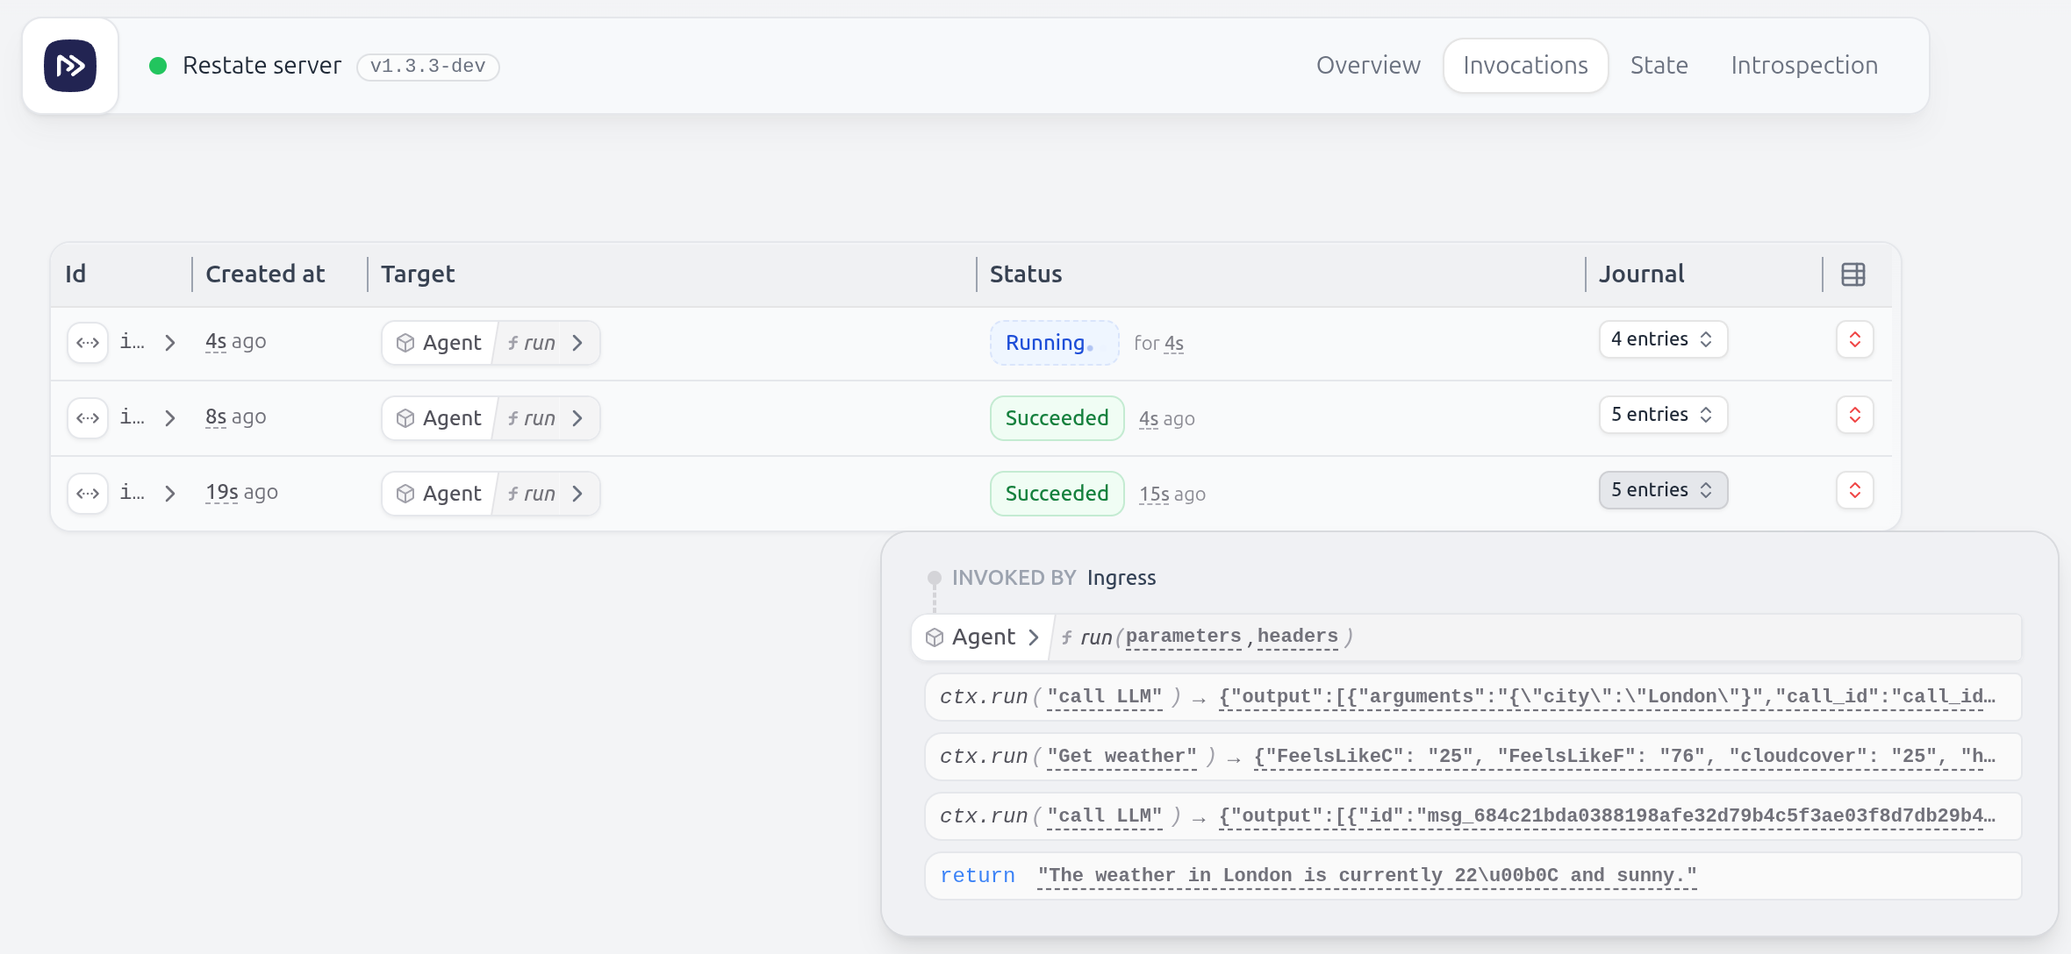Viewport: 2071px width, 954px height.
Task: Expand the run handler chevron in the 8s ago row
Action: (x=577, y=418)
